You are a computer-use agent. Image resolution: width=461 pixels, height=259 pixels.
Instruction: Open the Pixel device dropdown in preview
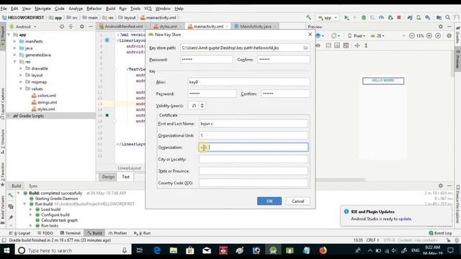tap(357, 36)
